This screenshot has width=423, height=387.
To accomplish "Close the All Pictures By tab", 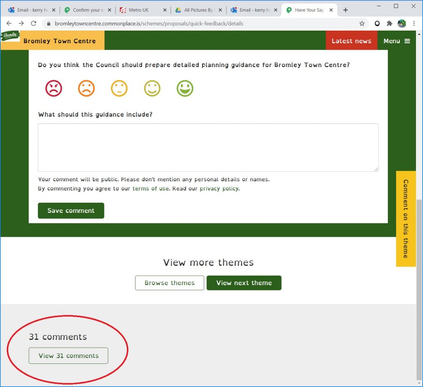I will click(x=220, y=10).
